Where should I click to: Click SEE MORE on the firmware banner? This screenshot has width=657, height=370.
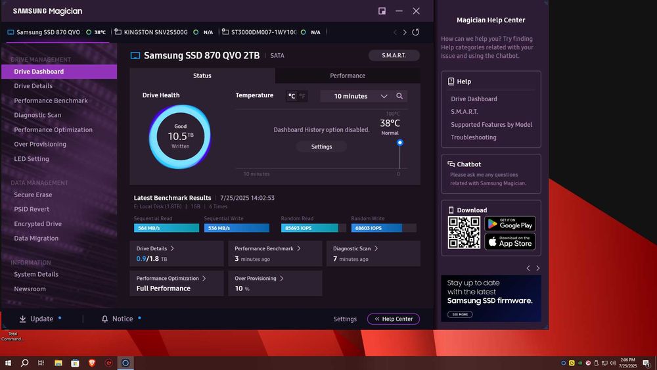click(460, 314)
